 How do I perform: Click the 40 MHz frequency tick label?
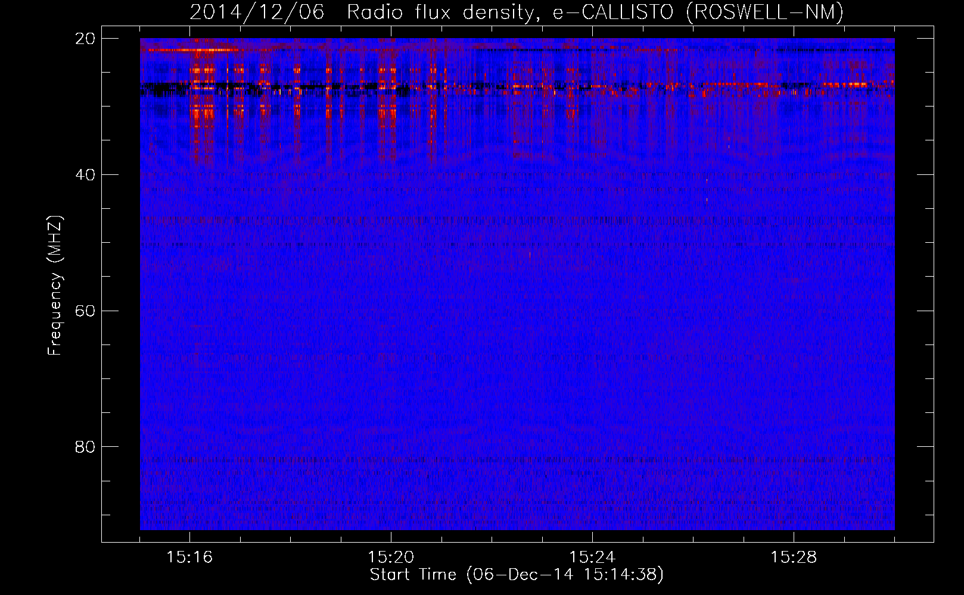click(85, 175)
